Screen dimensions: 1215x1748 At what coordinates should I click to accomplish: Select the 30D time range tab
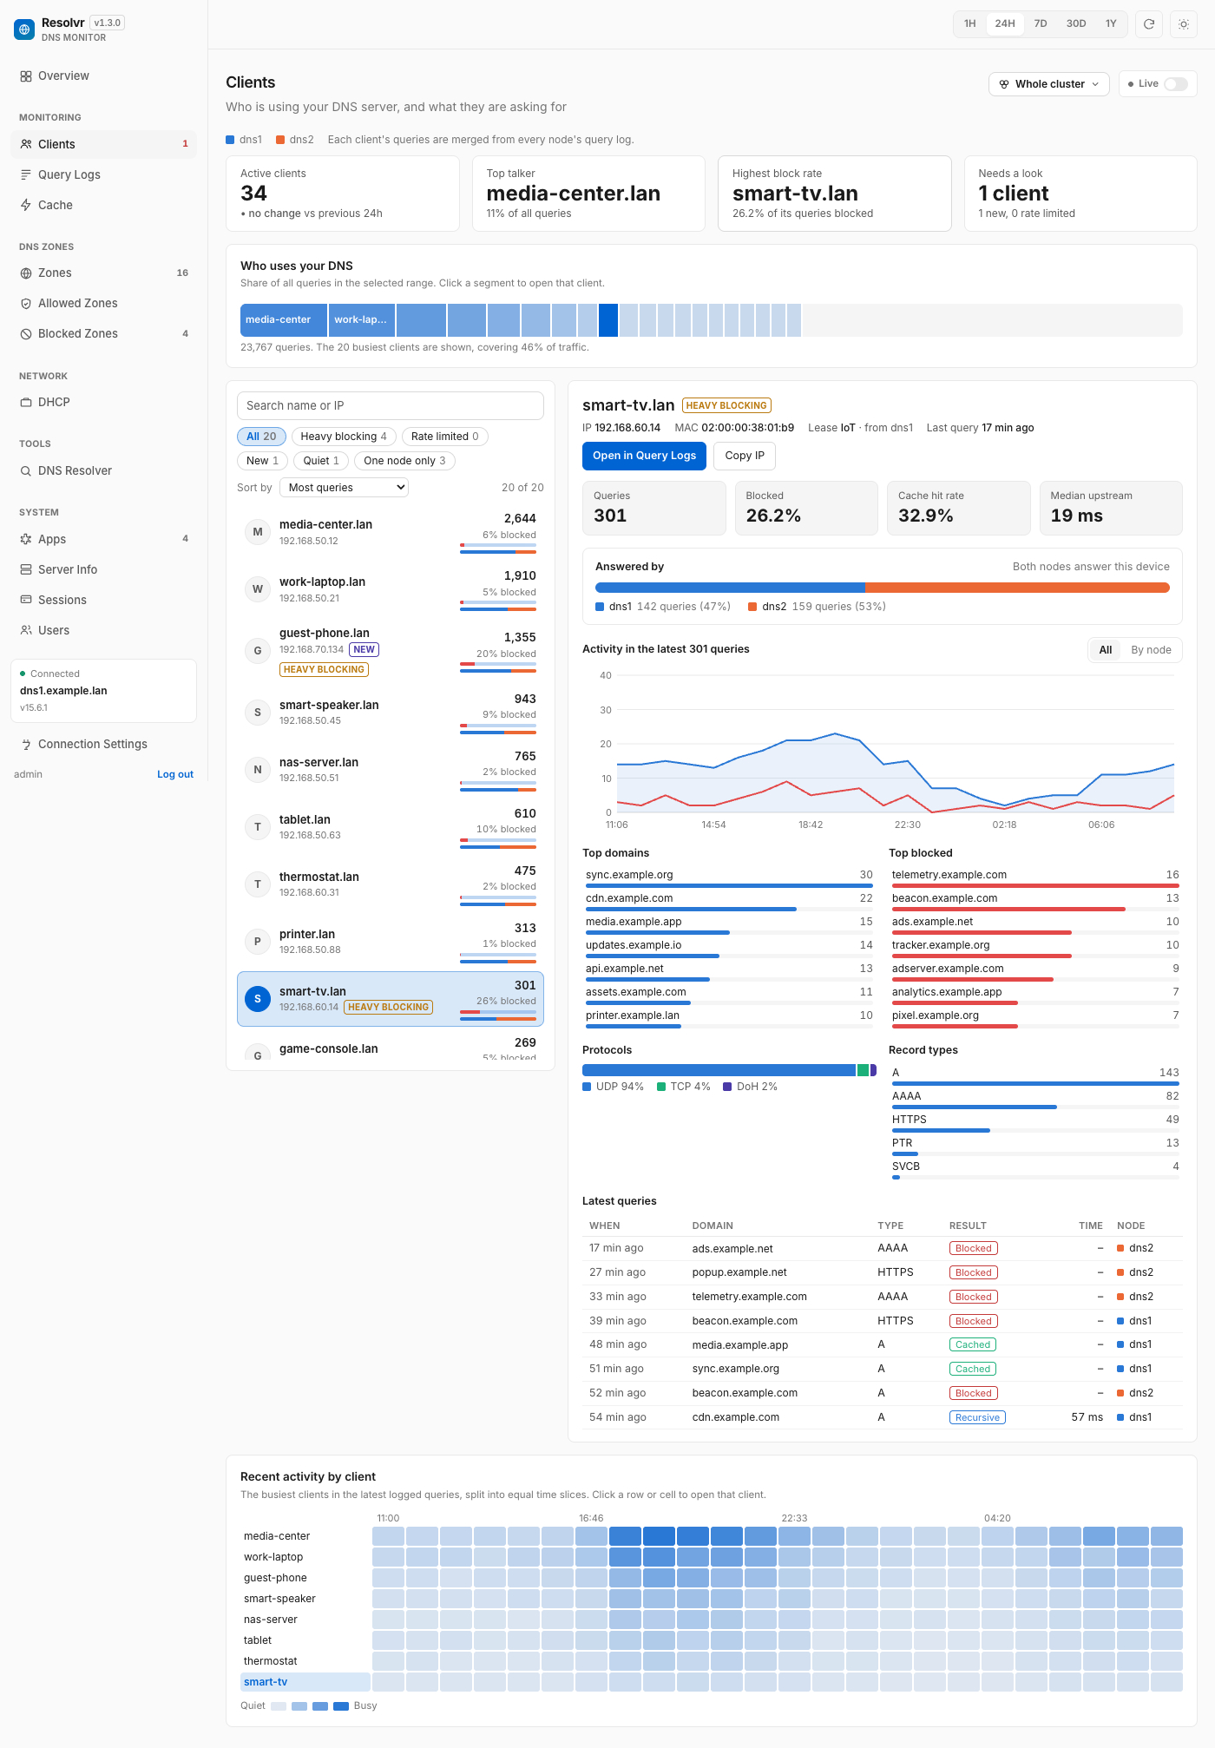click(1076, 24)
